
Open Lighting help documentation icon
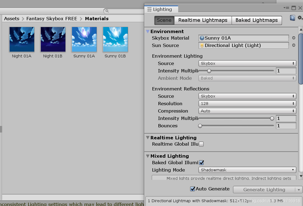tap(293, 18)
